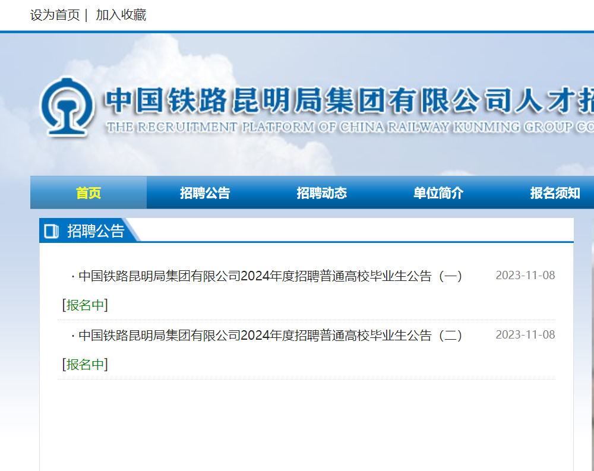Switch to the 招聘公告 tab
The image size is (594, 471).
click(205, 192)
